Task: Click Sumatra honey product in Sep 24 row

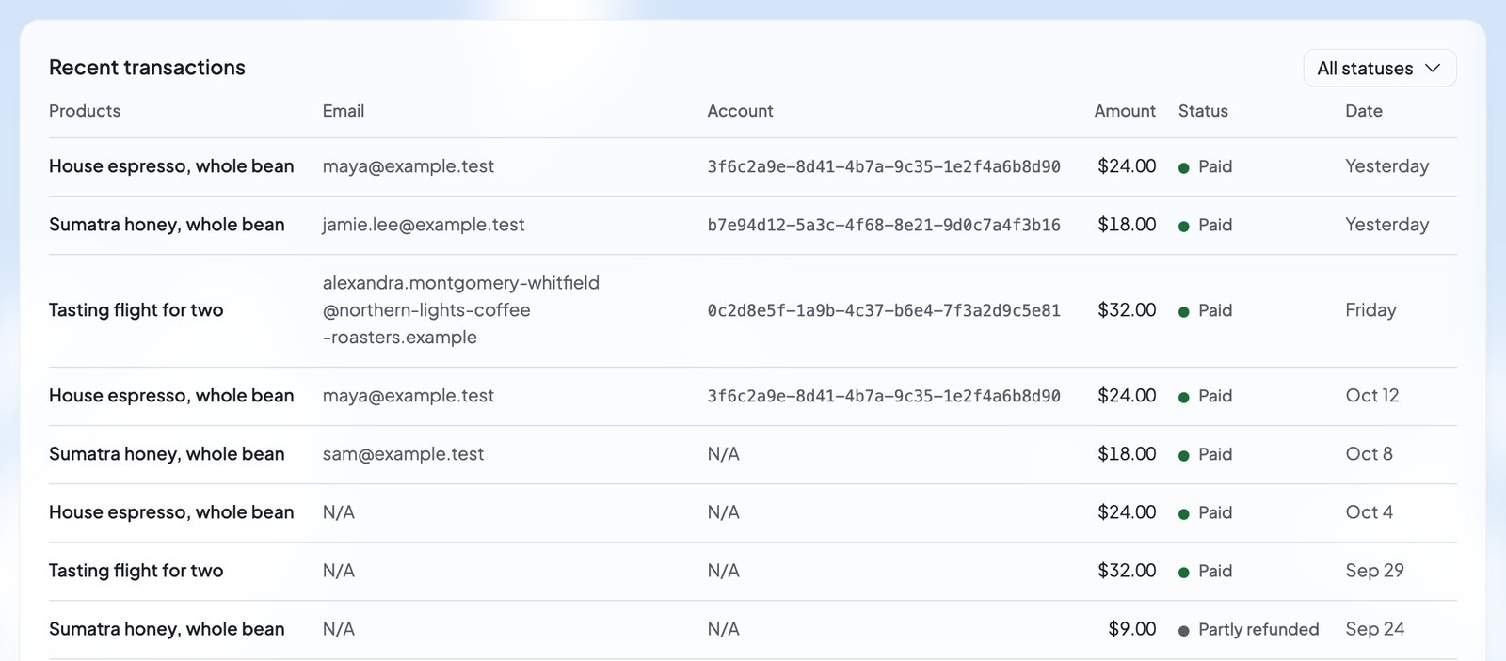Action: tap(167, 629)
